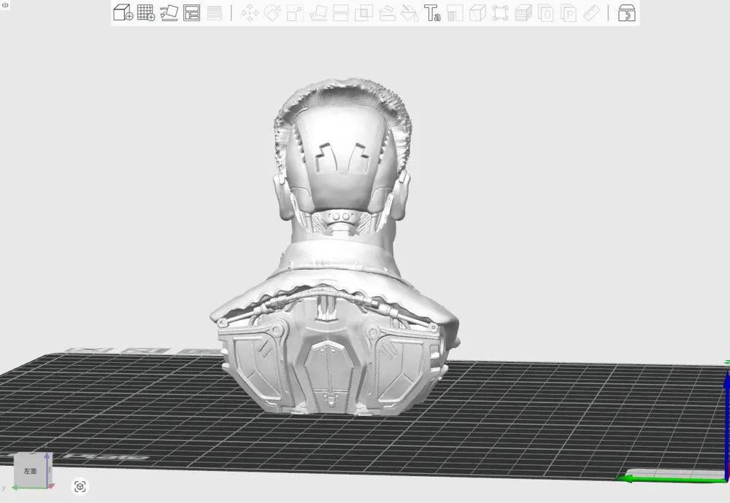Open the Assembly view icon

tap(626, 13)
